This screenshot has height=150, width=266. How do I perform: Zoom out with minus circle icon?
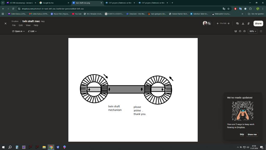click(240, 31)
